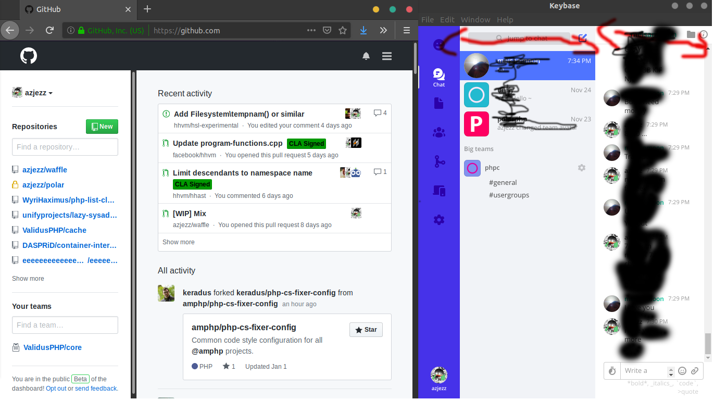The height and width of the screenshot is (400, 714).
Task: Open DASPRiD/container-inter… repository link
Action: pyautogui.click(x=69, y=245)
